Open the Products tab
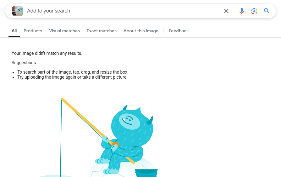 33,31
